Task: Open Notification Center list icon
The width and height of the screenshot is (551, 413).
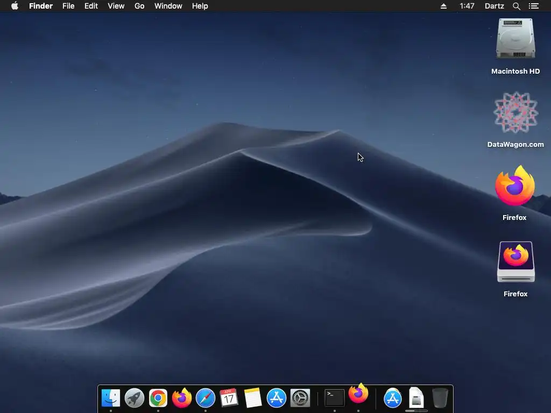Action: [534, 6]
